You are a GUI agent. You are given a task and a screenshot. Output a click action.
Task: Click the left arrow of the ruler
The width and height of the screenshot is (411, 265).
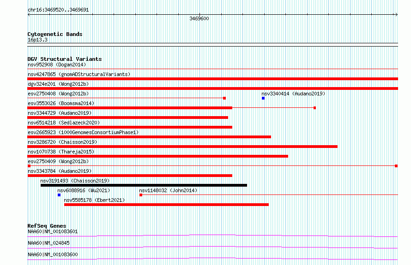pyautogui.click(x=29, y=15)
